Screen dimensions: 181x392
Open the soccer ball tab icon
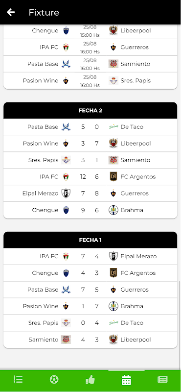(x=54, y=379)
